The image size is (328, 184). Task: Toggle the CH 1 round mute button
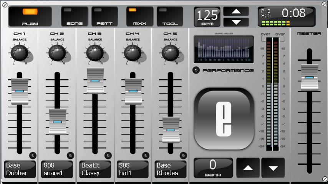33,155
